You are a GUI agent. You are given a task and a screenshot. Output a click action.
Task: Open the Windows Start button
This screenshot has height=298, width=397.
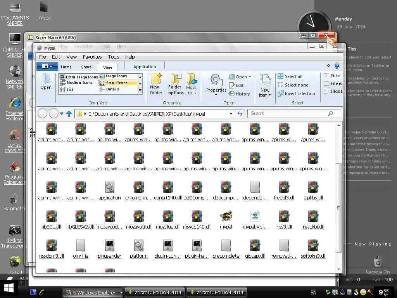(9, 288)
